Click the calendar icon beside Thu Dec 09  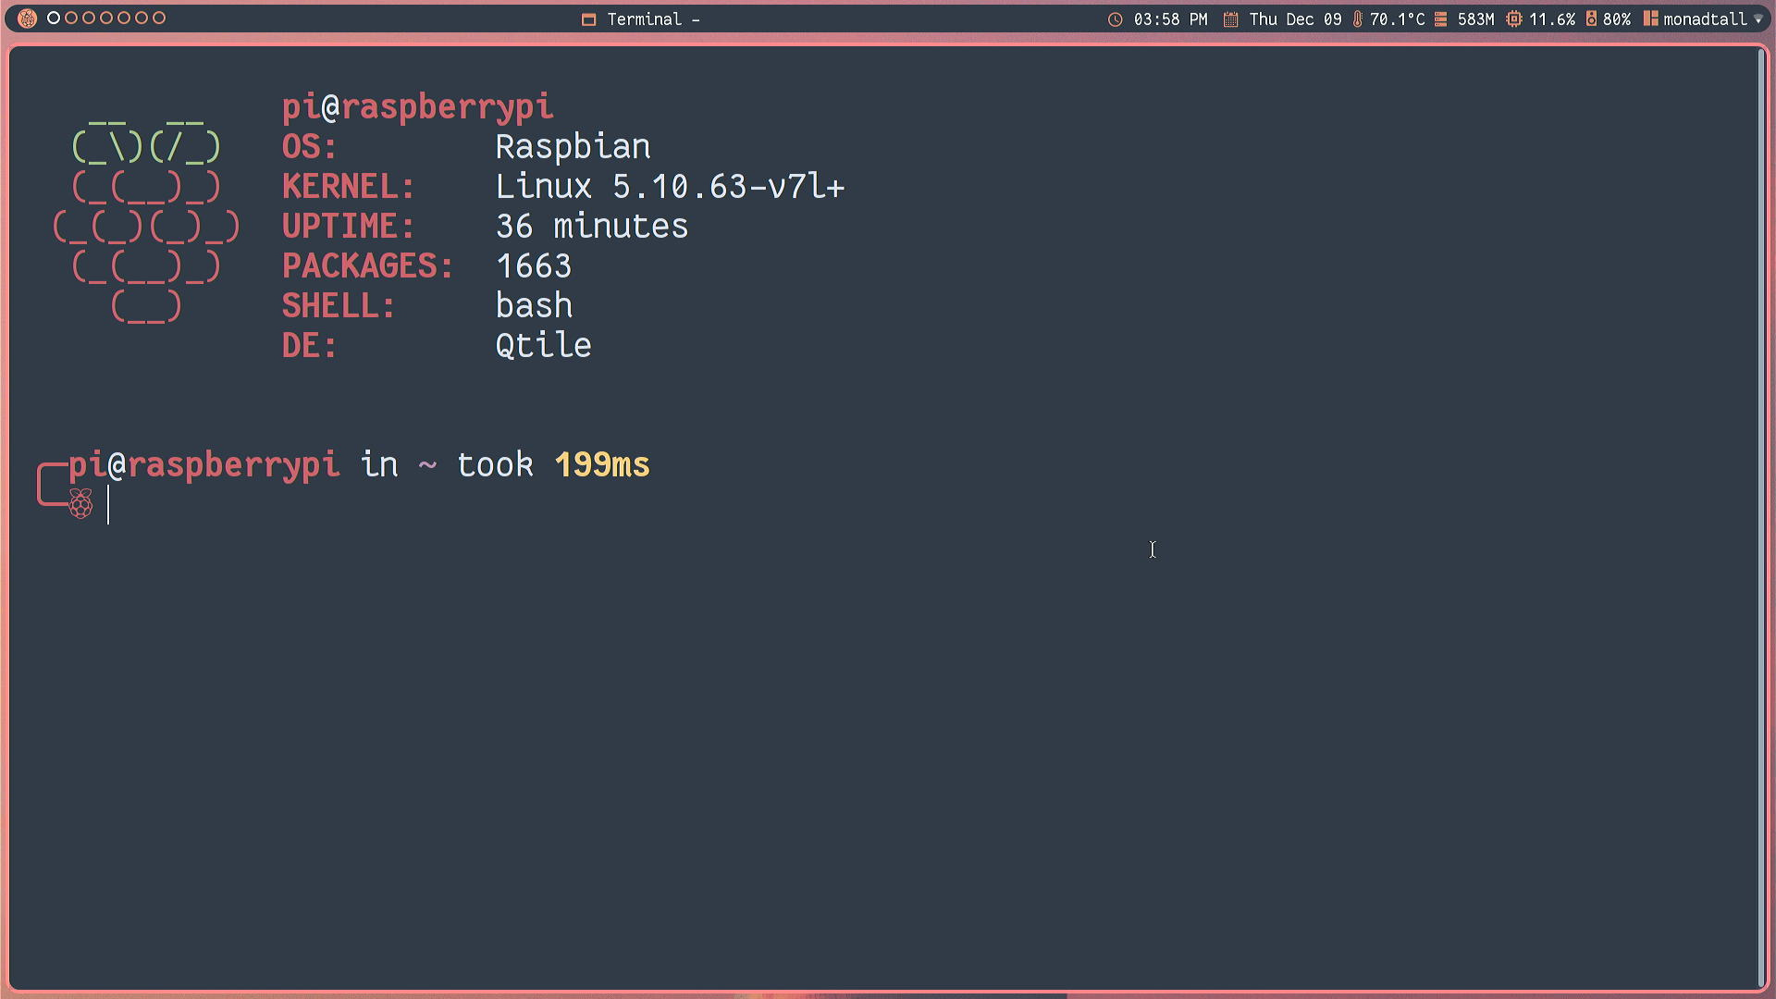coord(1230,19)
